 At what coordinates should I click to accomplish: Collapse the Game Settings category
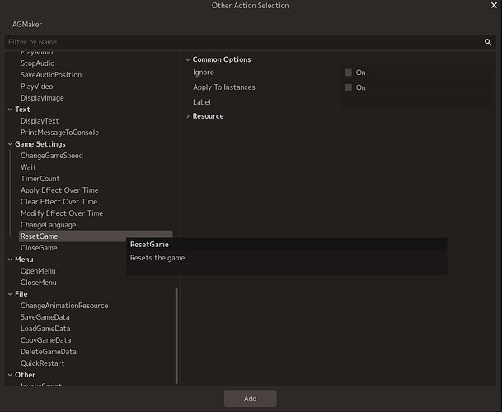pyautogui.click(x=10, y=144)
